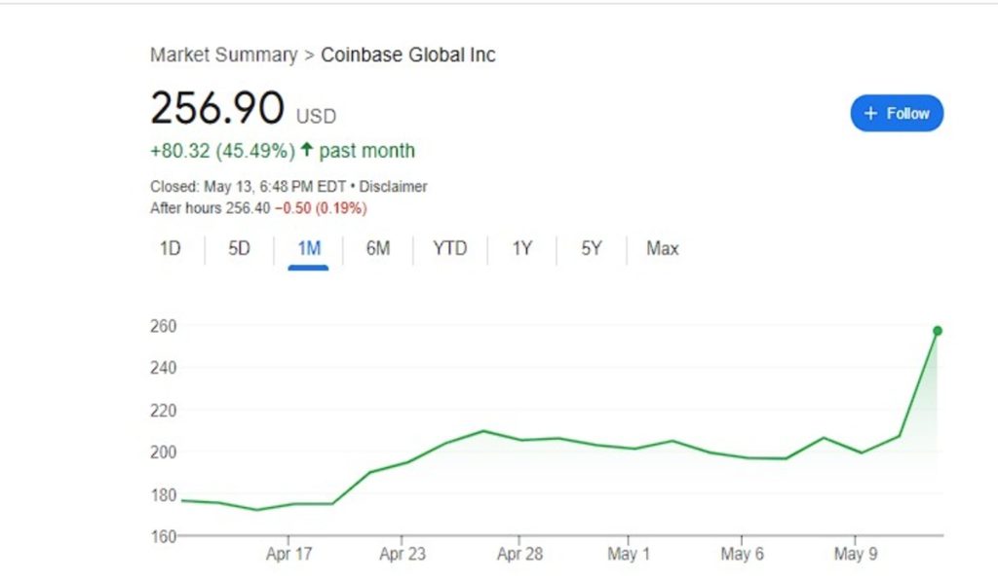This screenshot has width=998, height=580.
Task: Open the 6M chart view
Action: [x=377, y=249]
